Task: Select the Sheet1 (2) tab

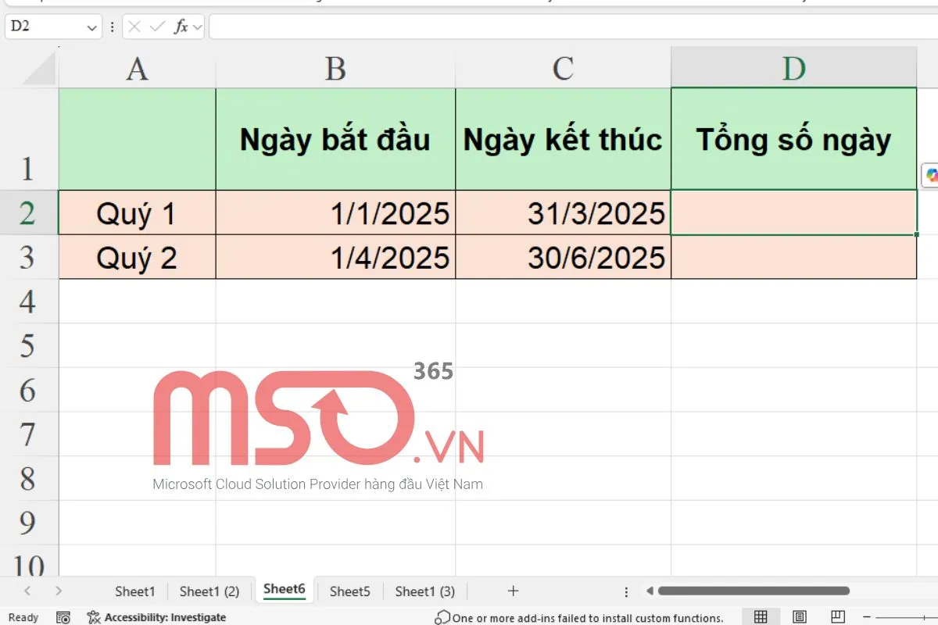Action: pyautogui.click(x=209, y=591)
